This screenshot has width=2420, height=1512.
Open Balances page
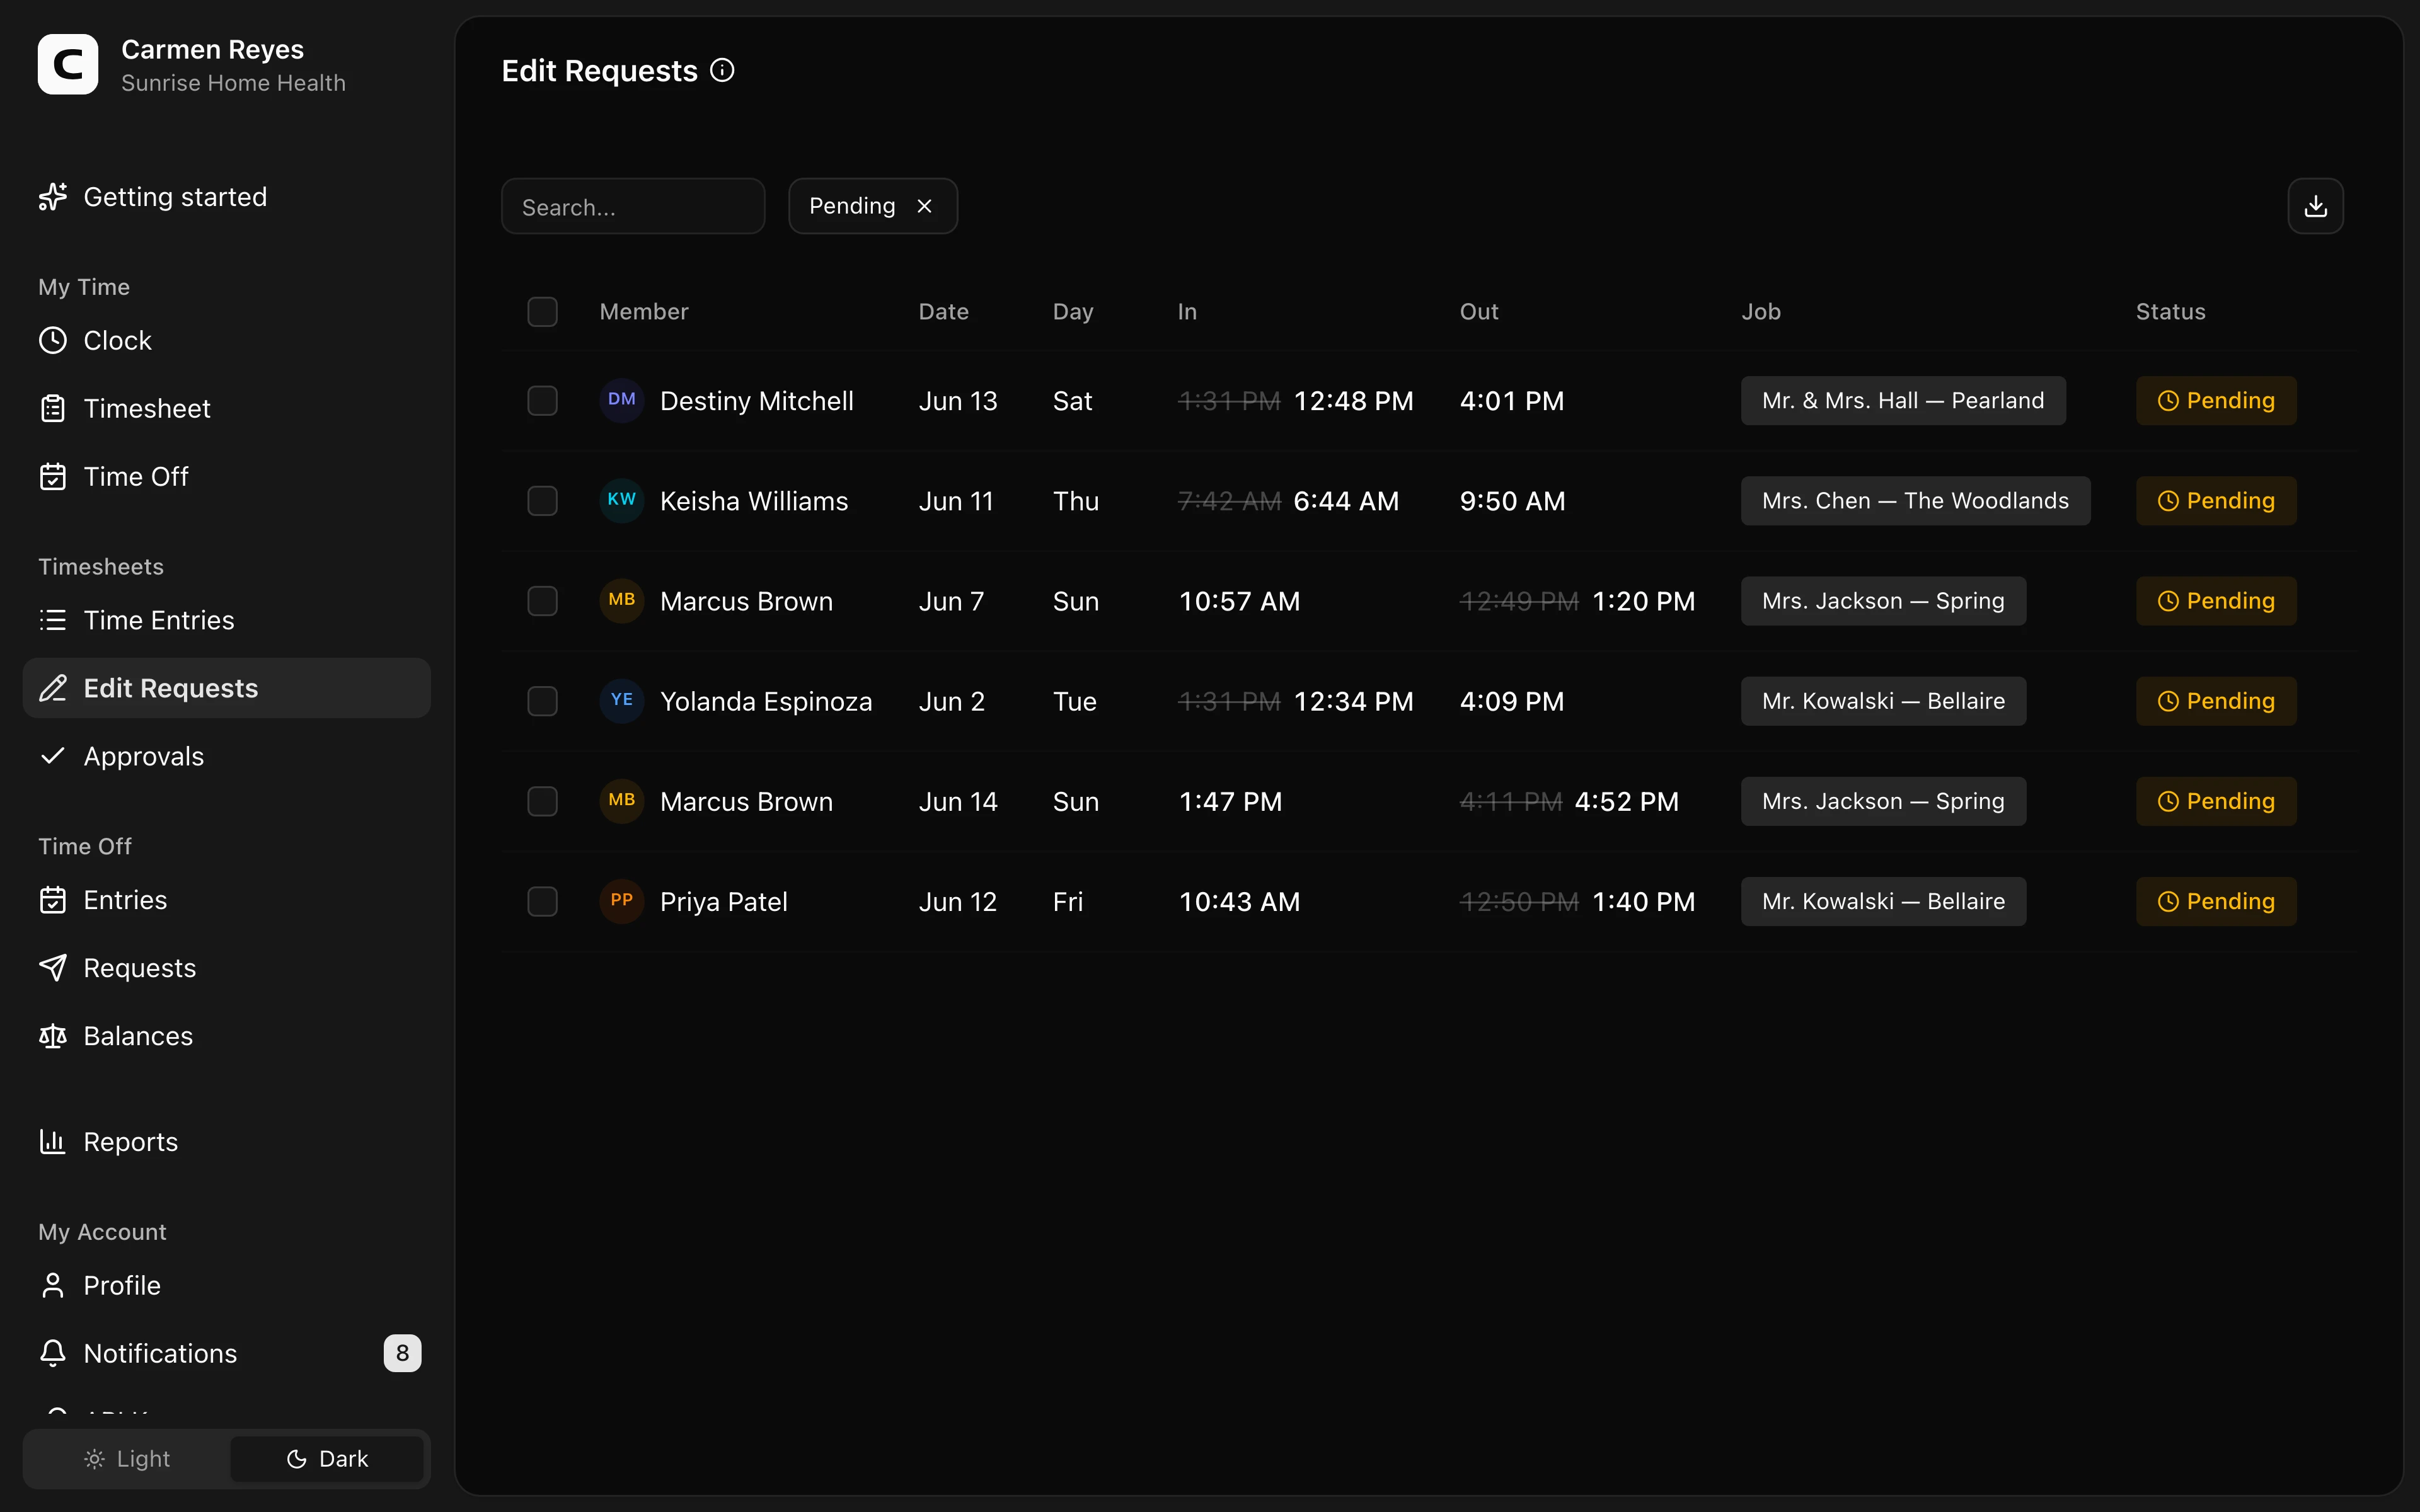tap(226, 1036)
